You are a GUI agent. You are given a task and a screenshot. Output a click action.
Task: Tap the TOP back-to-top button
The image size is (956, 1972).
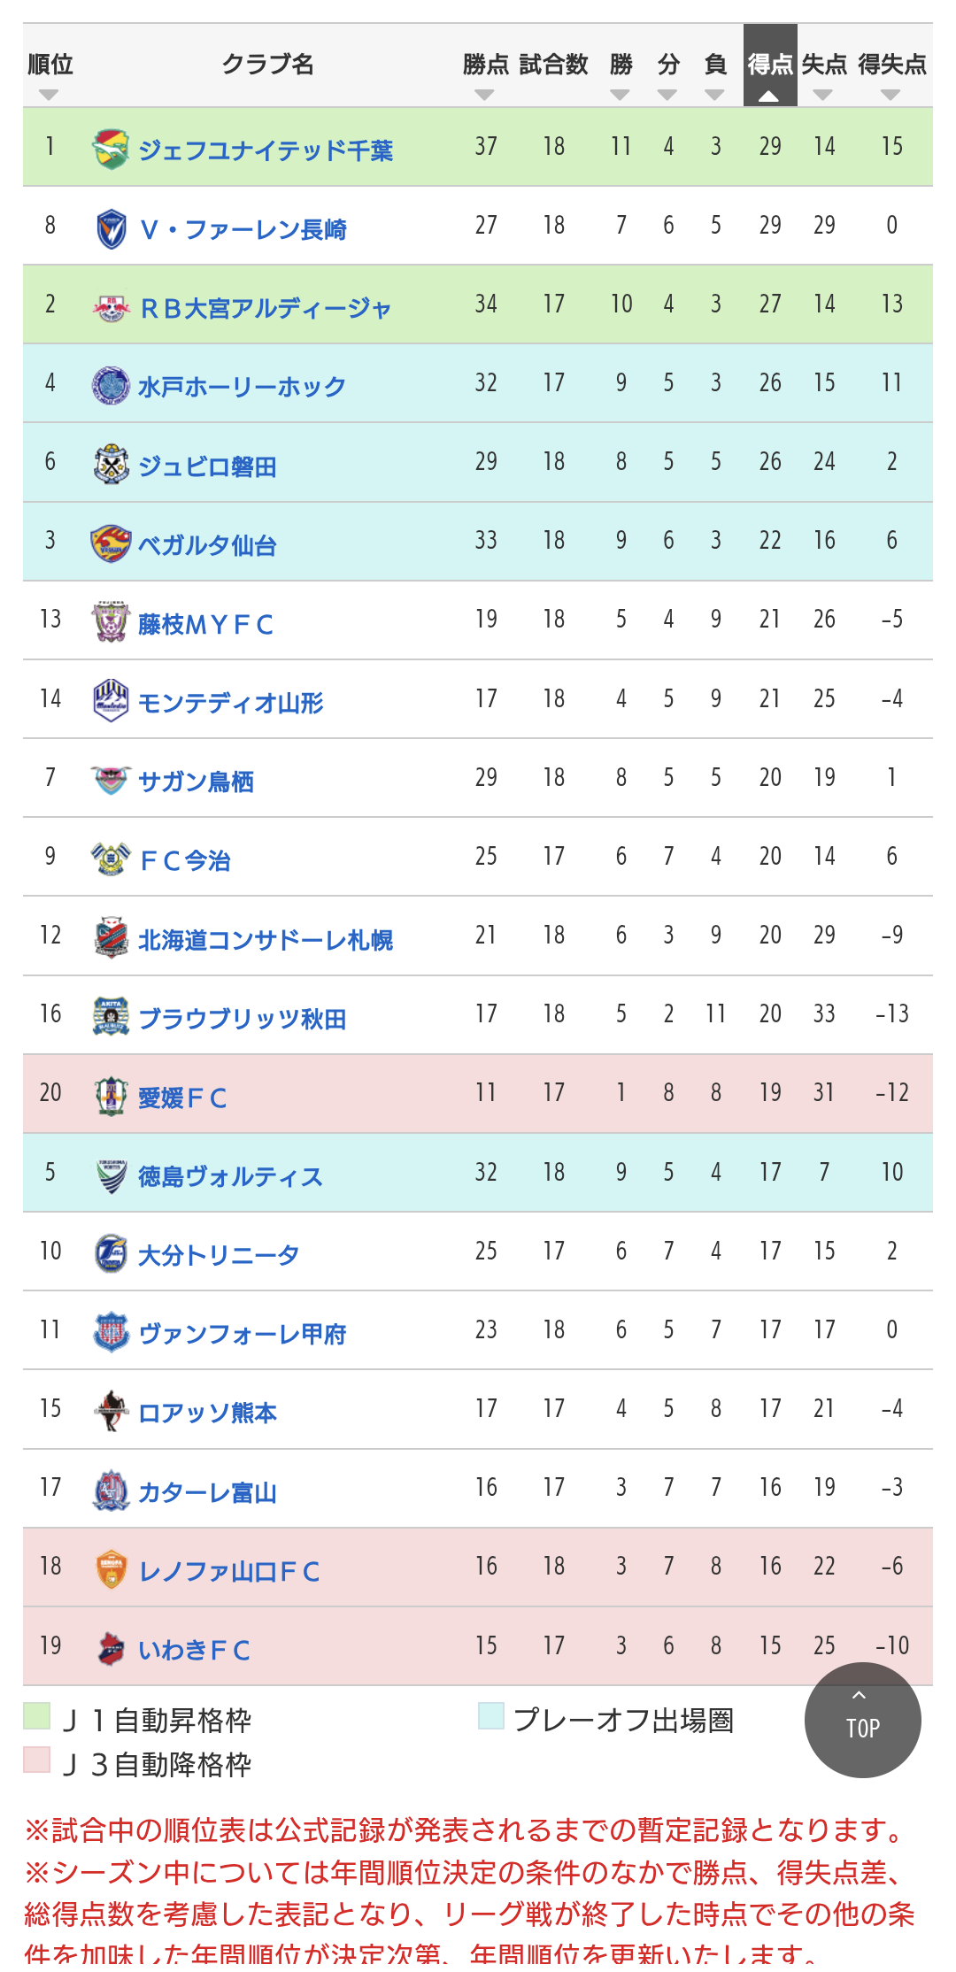click(x=862, y=1720)
